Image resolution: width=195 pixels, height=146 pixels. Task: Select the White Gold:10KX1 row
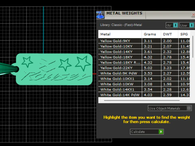pos(144,79)
